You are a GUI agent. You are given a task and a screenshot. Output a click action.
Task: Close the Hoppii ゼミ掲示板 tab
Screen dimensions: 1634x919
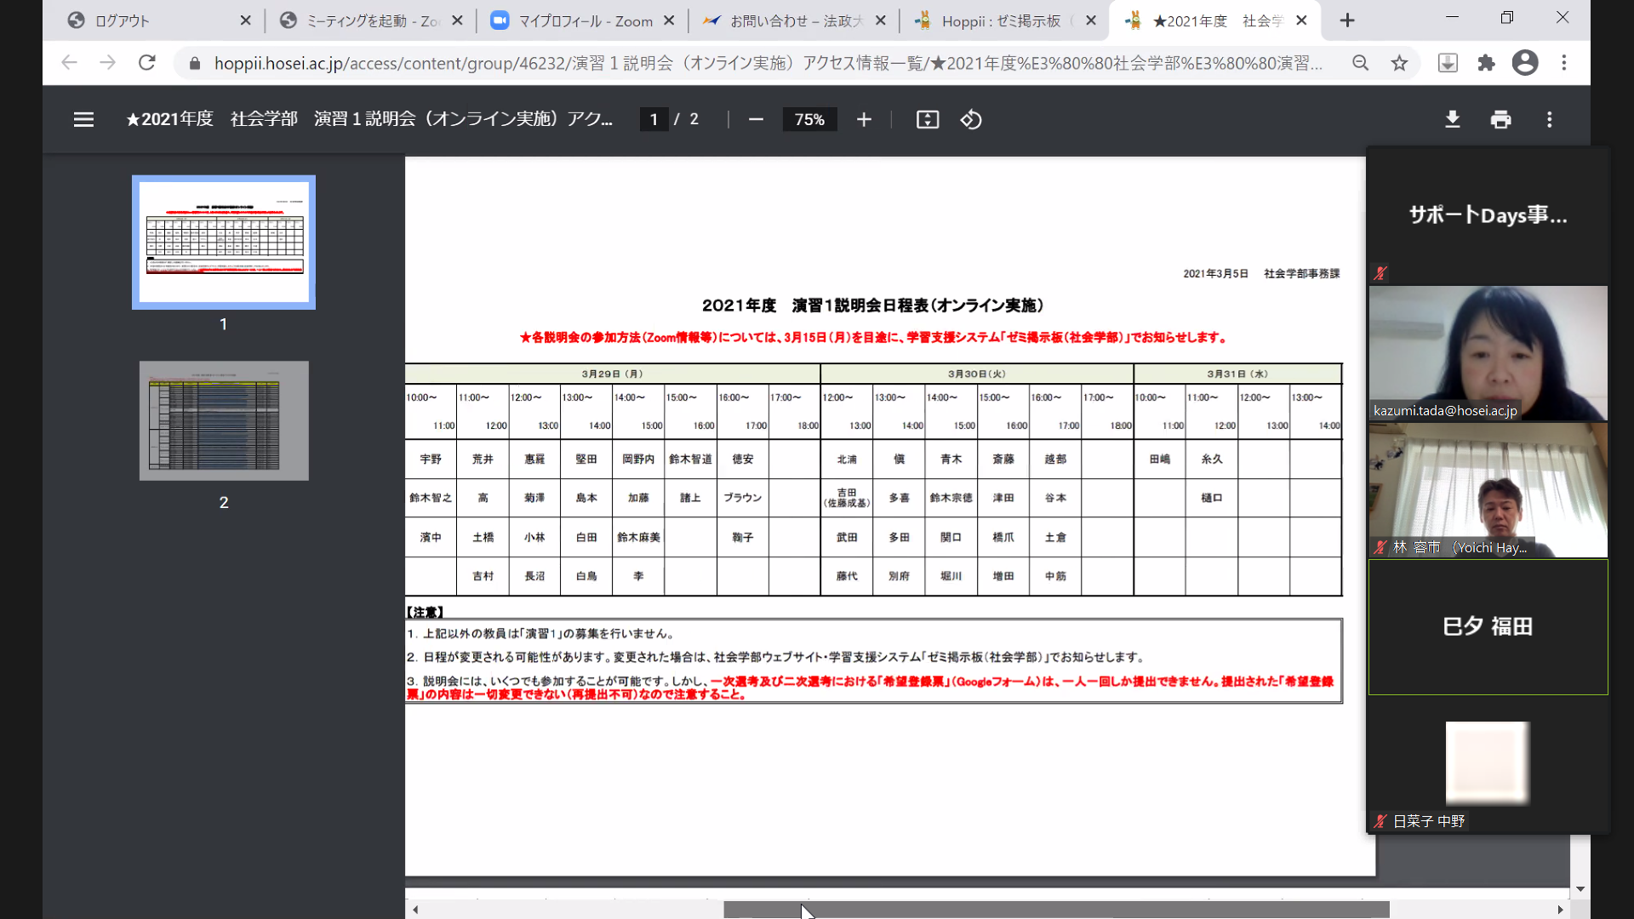1091,20
